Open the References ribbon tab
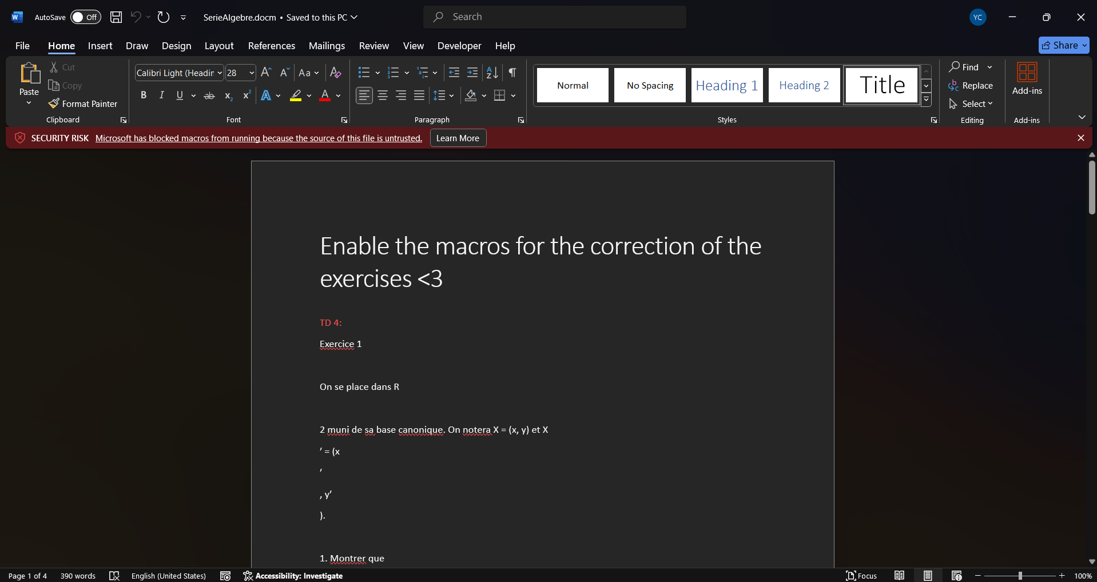The image size is (1097, 582). click(271, 46)
